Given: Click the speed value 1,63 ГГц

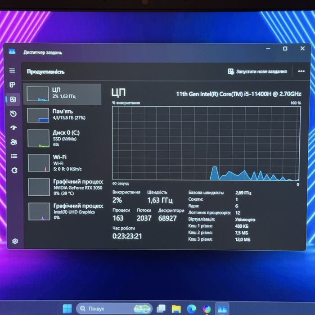Looking at the screenshot, I should (x=160, y=200).
